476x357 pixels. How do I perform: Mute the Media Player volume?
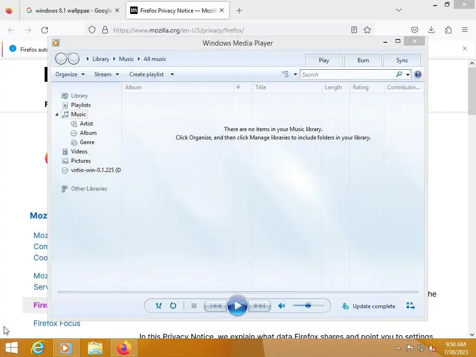281,306
